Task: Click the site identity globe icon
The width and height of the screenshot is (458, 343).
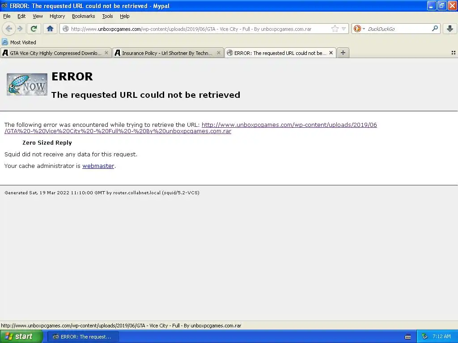Action: 66,29
